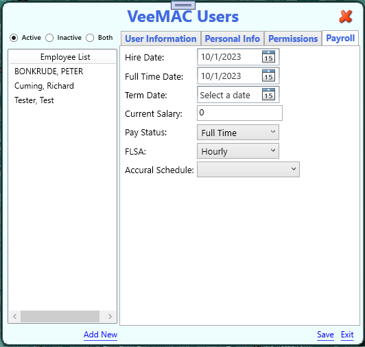Switch to the Payroll tab

pos(340,38)
